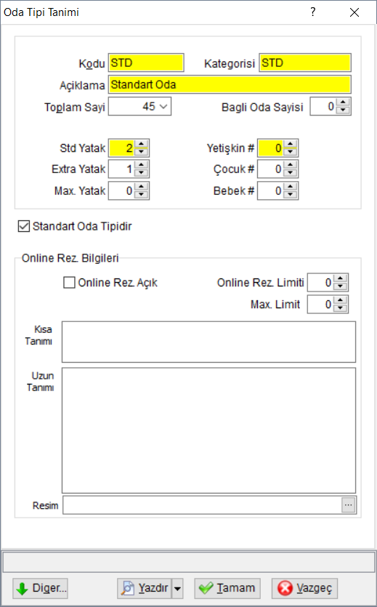Uncheck Standart Oda Tipidir checkbox

[24, 226]
